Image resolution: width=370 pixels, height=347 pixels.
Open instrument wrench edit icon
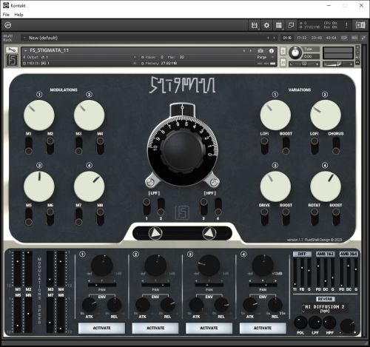tap(12, 50)
